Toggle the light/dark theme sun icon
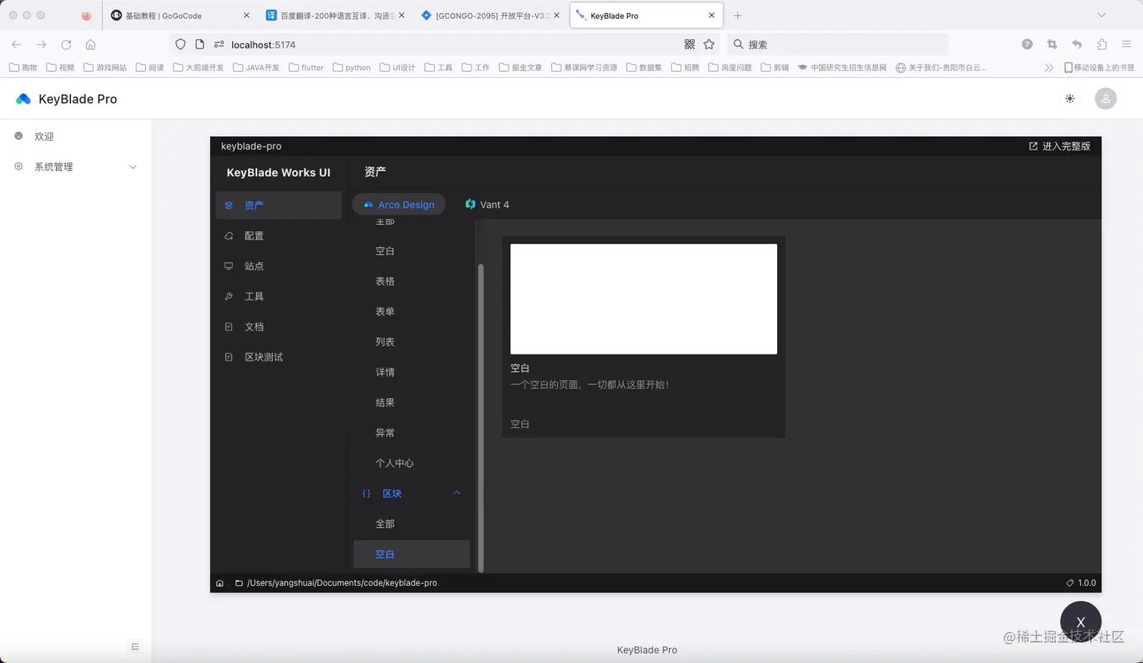 coord(1070,99)
